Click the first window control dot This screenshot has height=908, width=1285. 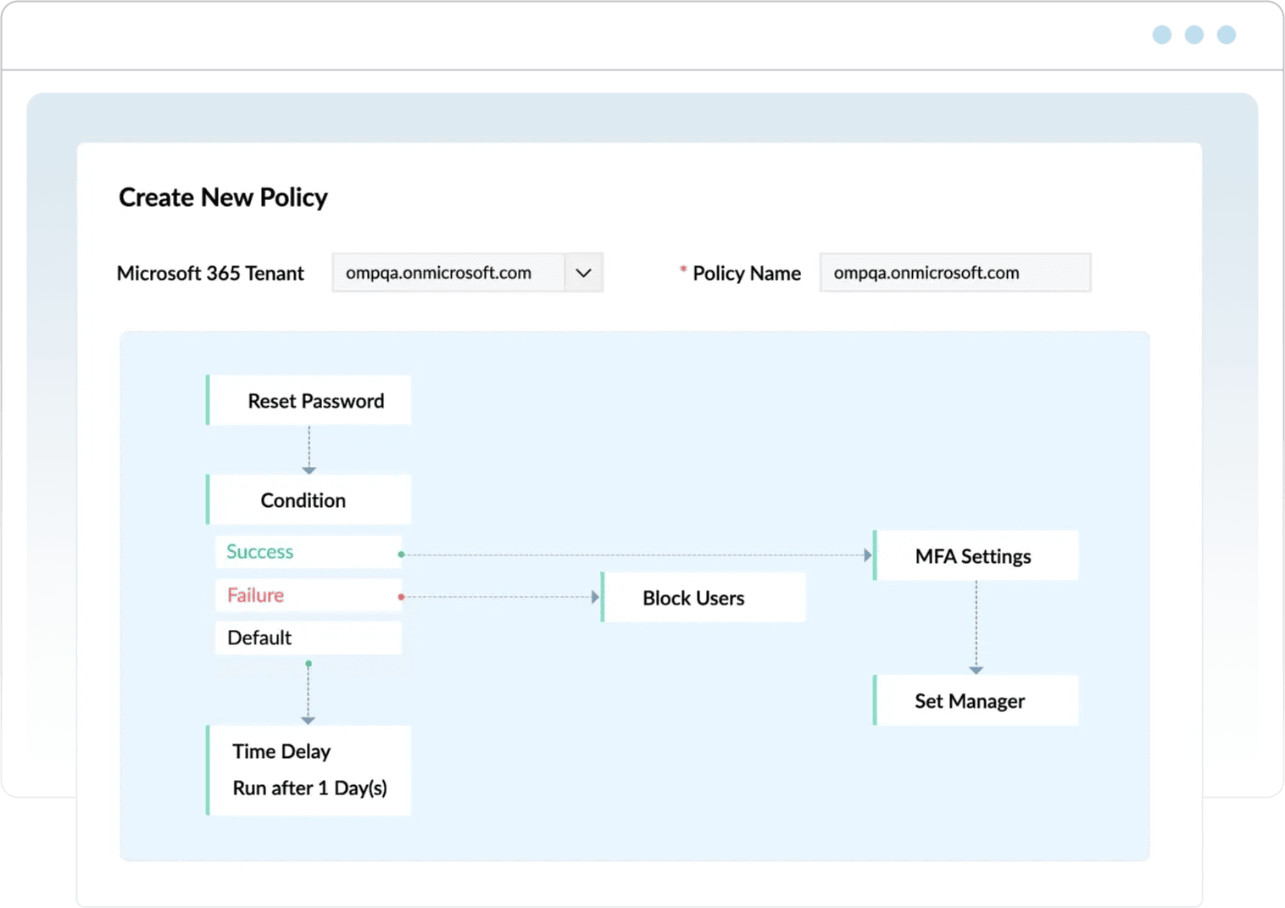click(1161, 35)
